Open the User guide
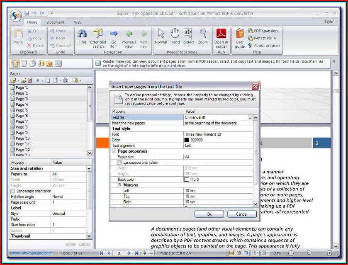This screenshot has height=265, width=348. coord(240,34)
